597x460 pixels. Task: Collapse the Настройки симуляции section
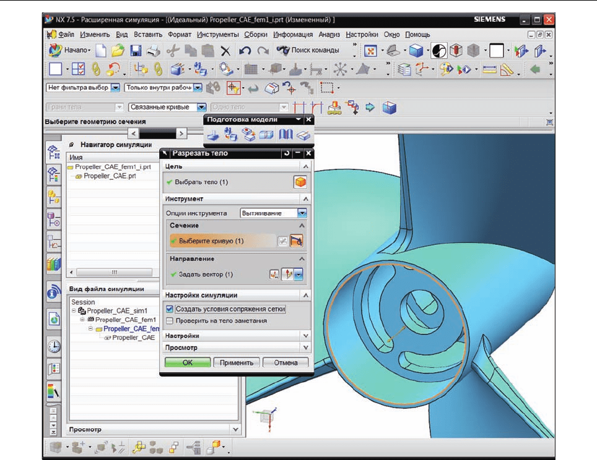[x=305, y=295]
